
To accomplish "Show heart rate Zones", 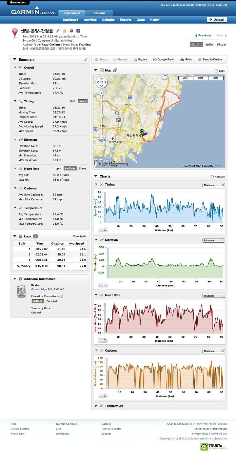I will pyautogui.click(x=83, y=169).
